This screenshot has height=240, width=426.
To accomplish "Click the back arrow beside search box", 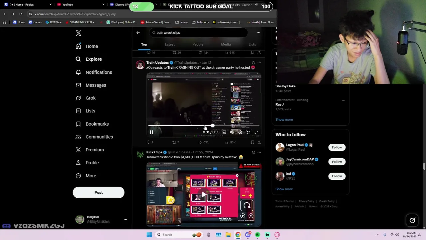I will click(138, 33).
